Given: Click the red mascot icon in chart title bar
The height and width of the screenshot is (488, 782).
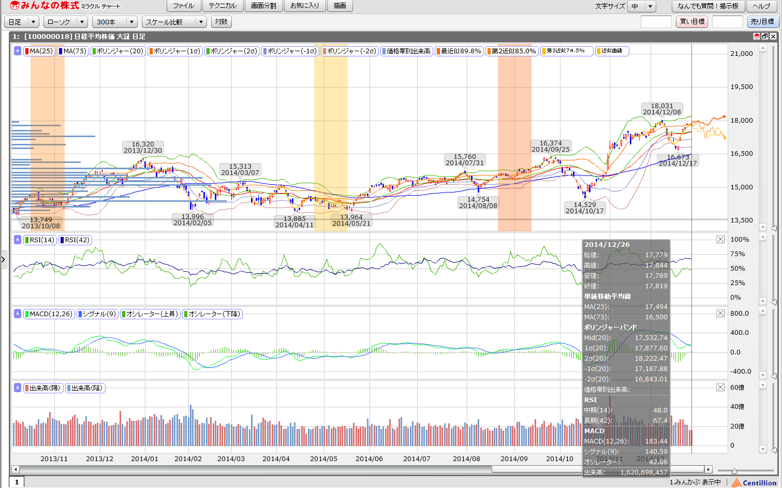Looking at the screenshot, I should pyautogui.click(x=757, y=36).
